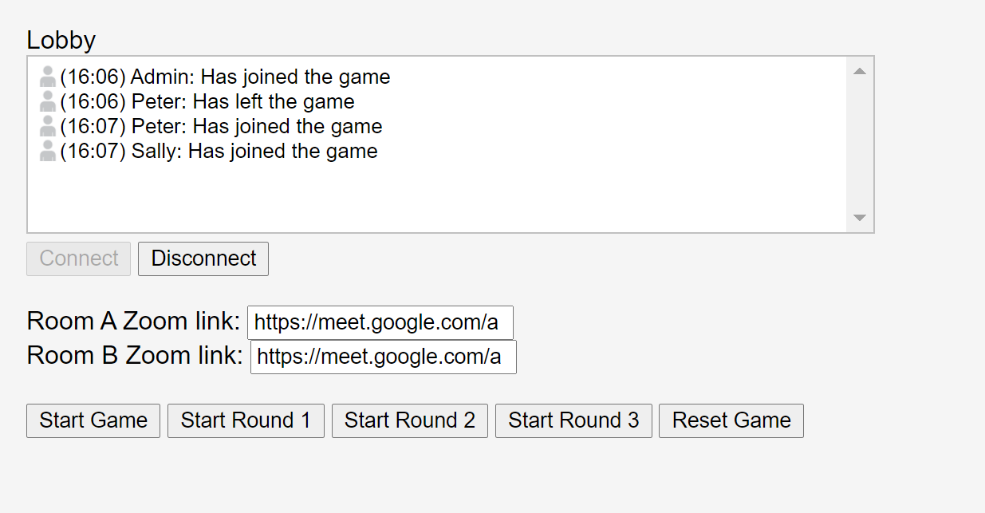Screen dimensions: 985x513
Task: Click the avatar icon next to "Peter: Has left the game"
Action: tap(48, 101)
